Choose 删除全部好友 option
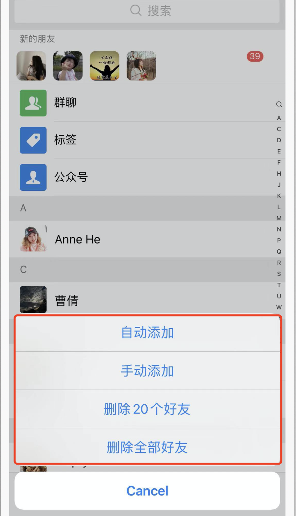The height and width of the screenshot is (516, 296). 148,447
